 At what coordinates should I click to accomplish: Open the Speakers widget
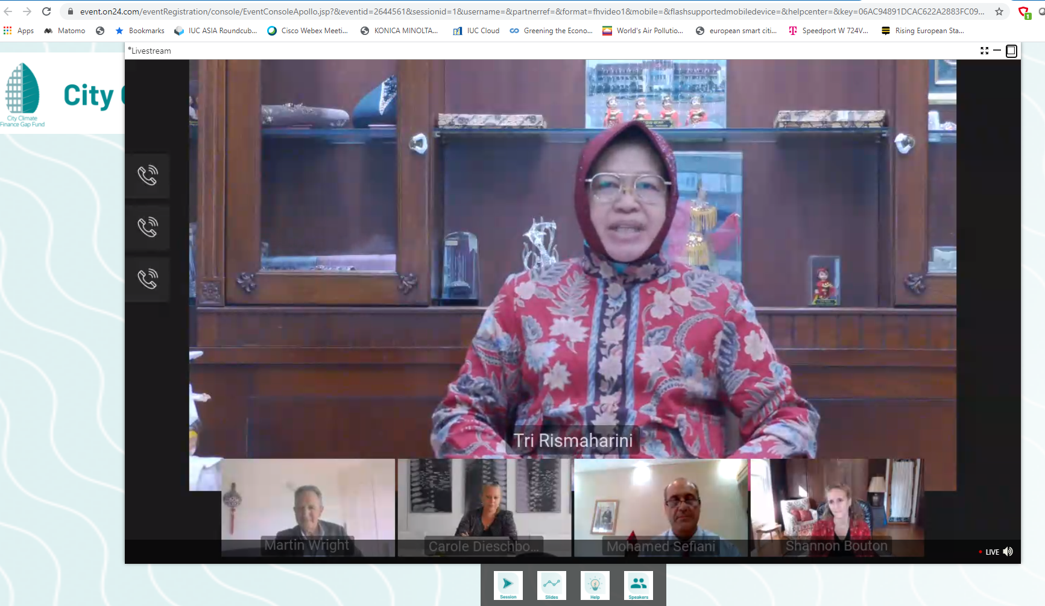point(638,585)
